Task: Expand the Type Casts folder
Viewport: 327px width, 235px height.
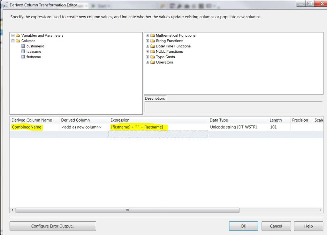Action: coord(148,57)
